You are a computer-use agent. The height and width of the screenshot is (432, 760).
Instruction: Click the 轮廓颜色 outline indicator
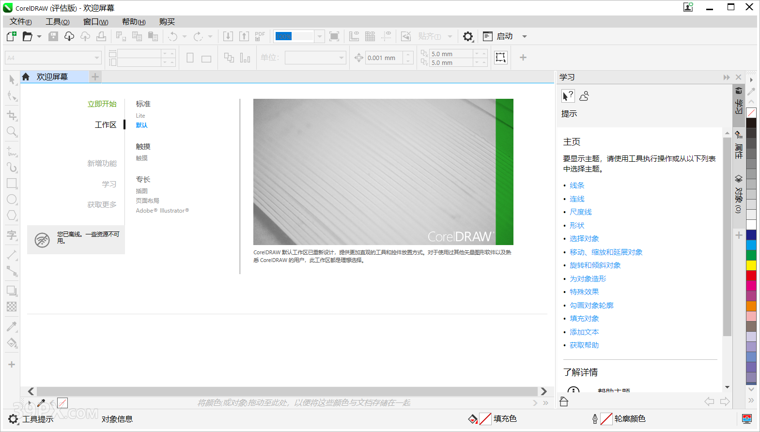click(619, 419)
